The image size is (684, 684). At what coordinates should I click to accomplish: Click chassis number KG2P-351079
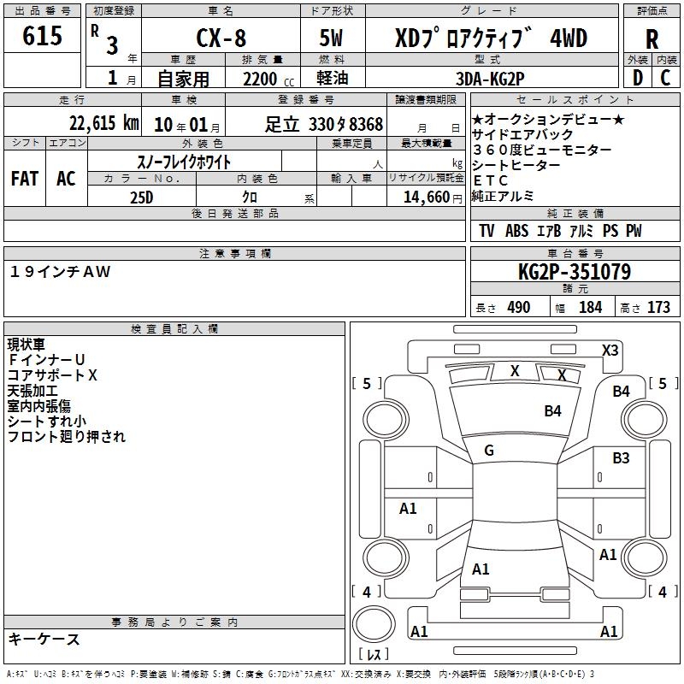coord(575,273)
